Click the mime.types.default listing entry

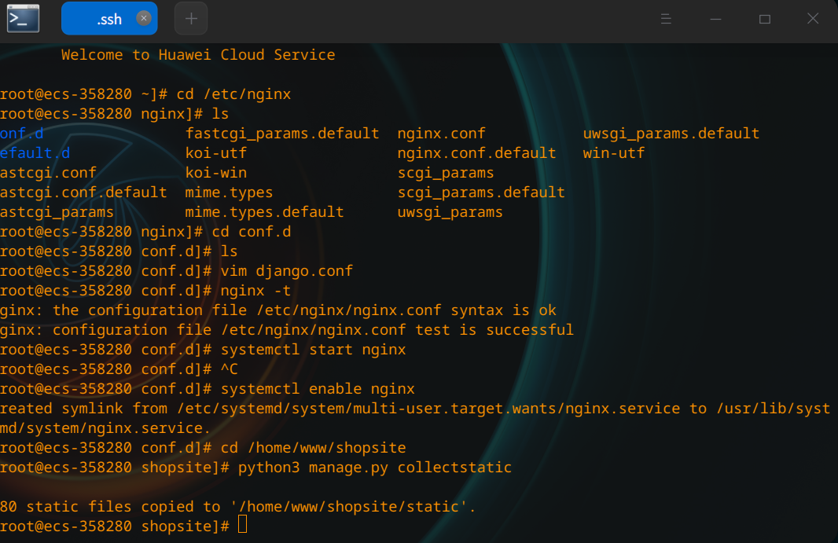pos(264,212)
